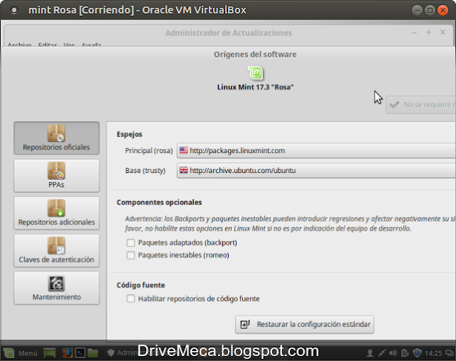
Task: Click the Componentes opcionales heading
Action: (159, 202)
